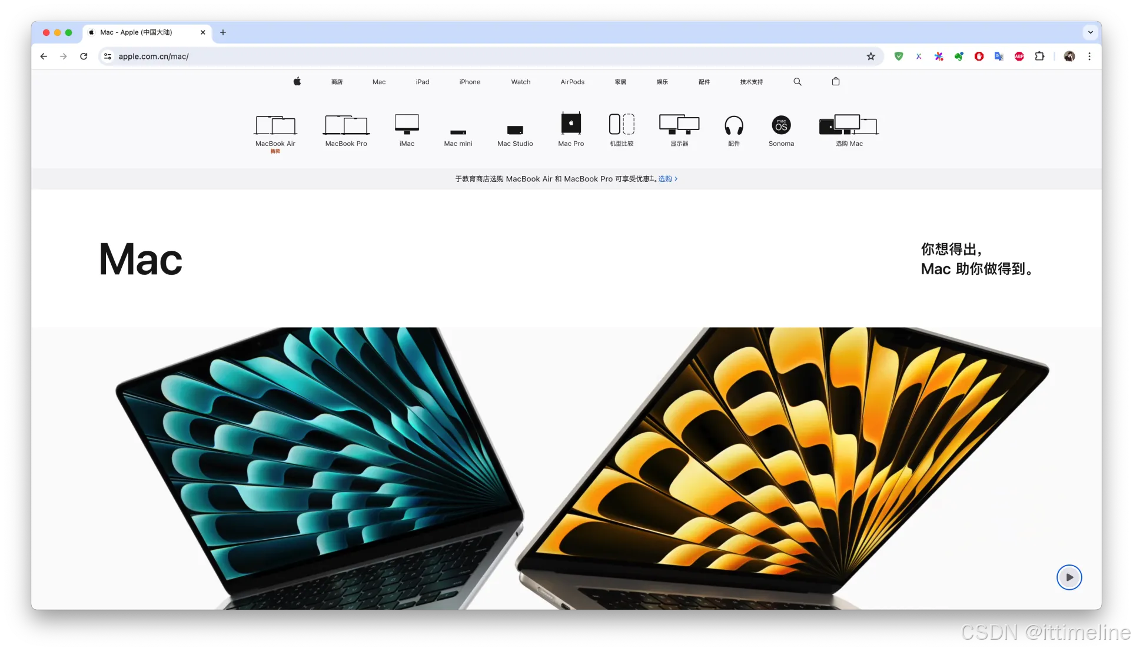Open the shopping bag icon

(x=836, y=82)
